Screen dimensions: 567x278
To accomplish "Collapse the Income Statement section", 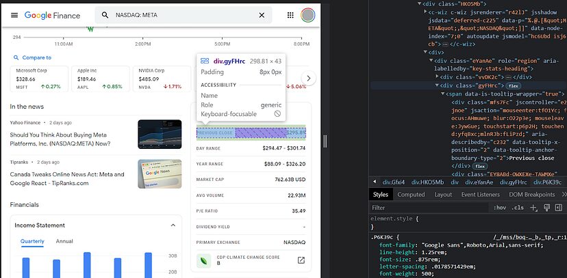I will point(172,225).
